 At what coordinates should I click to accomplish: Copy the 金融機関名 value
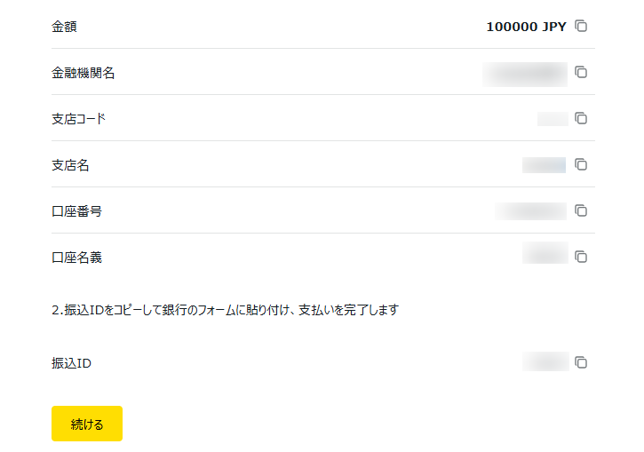[581, 72]
